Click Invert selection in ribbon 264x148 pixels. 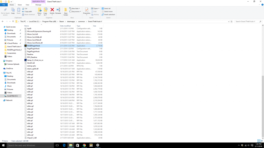coord(108,14)
